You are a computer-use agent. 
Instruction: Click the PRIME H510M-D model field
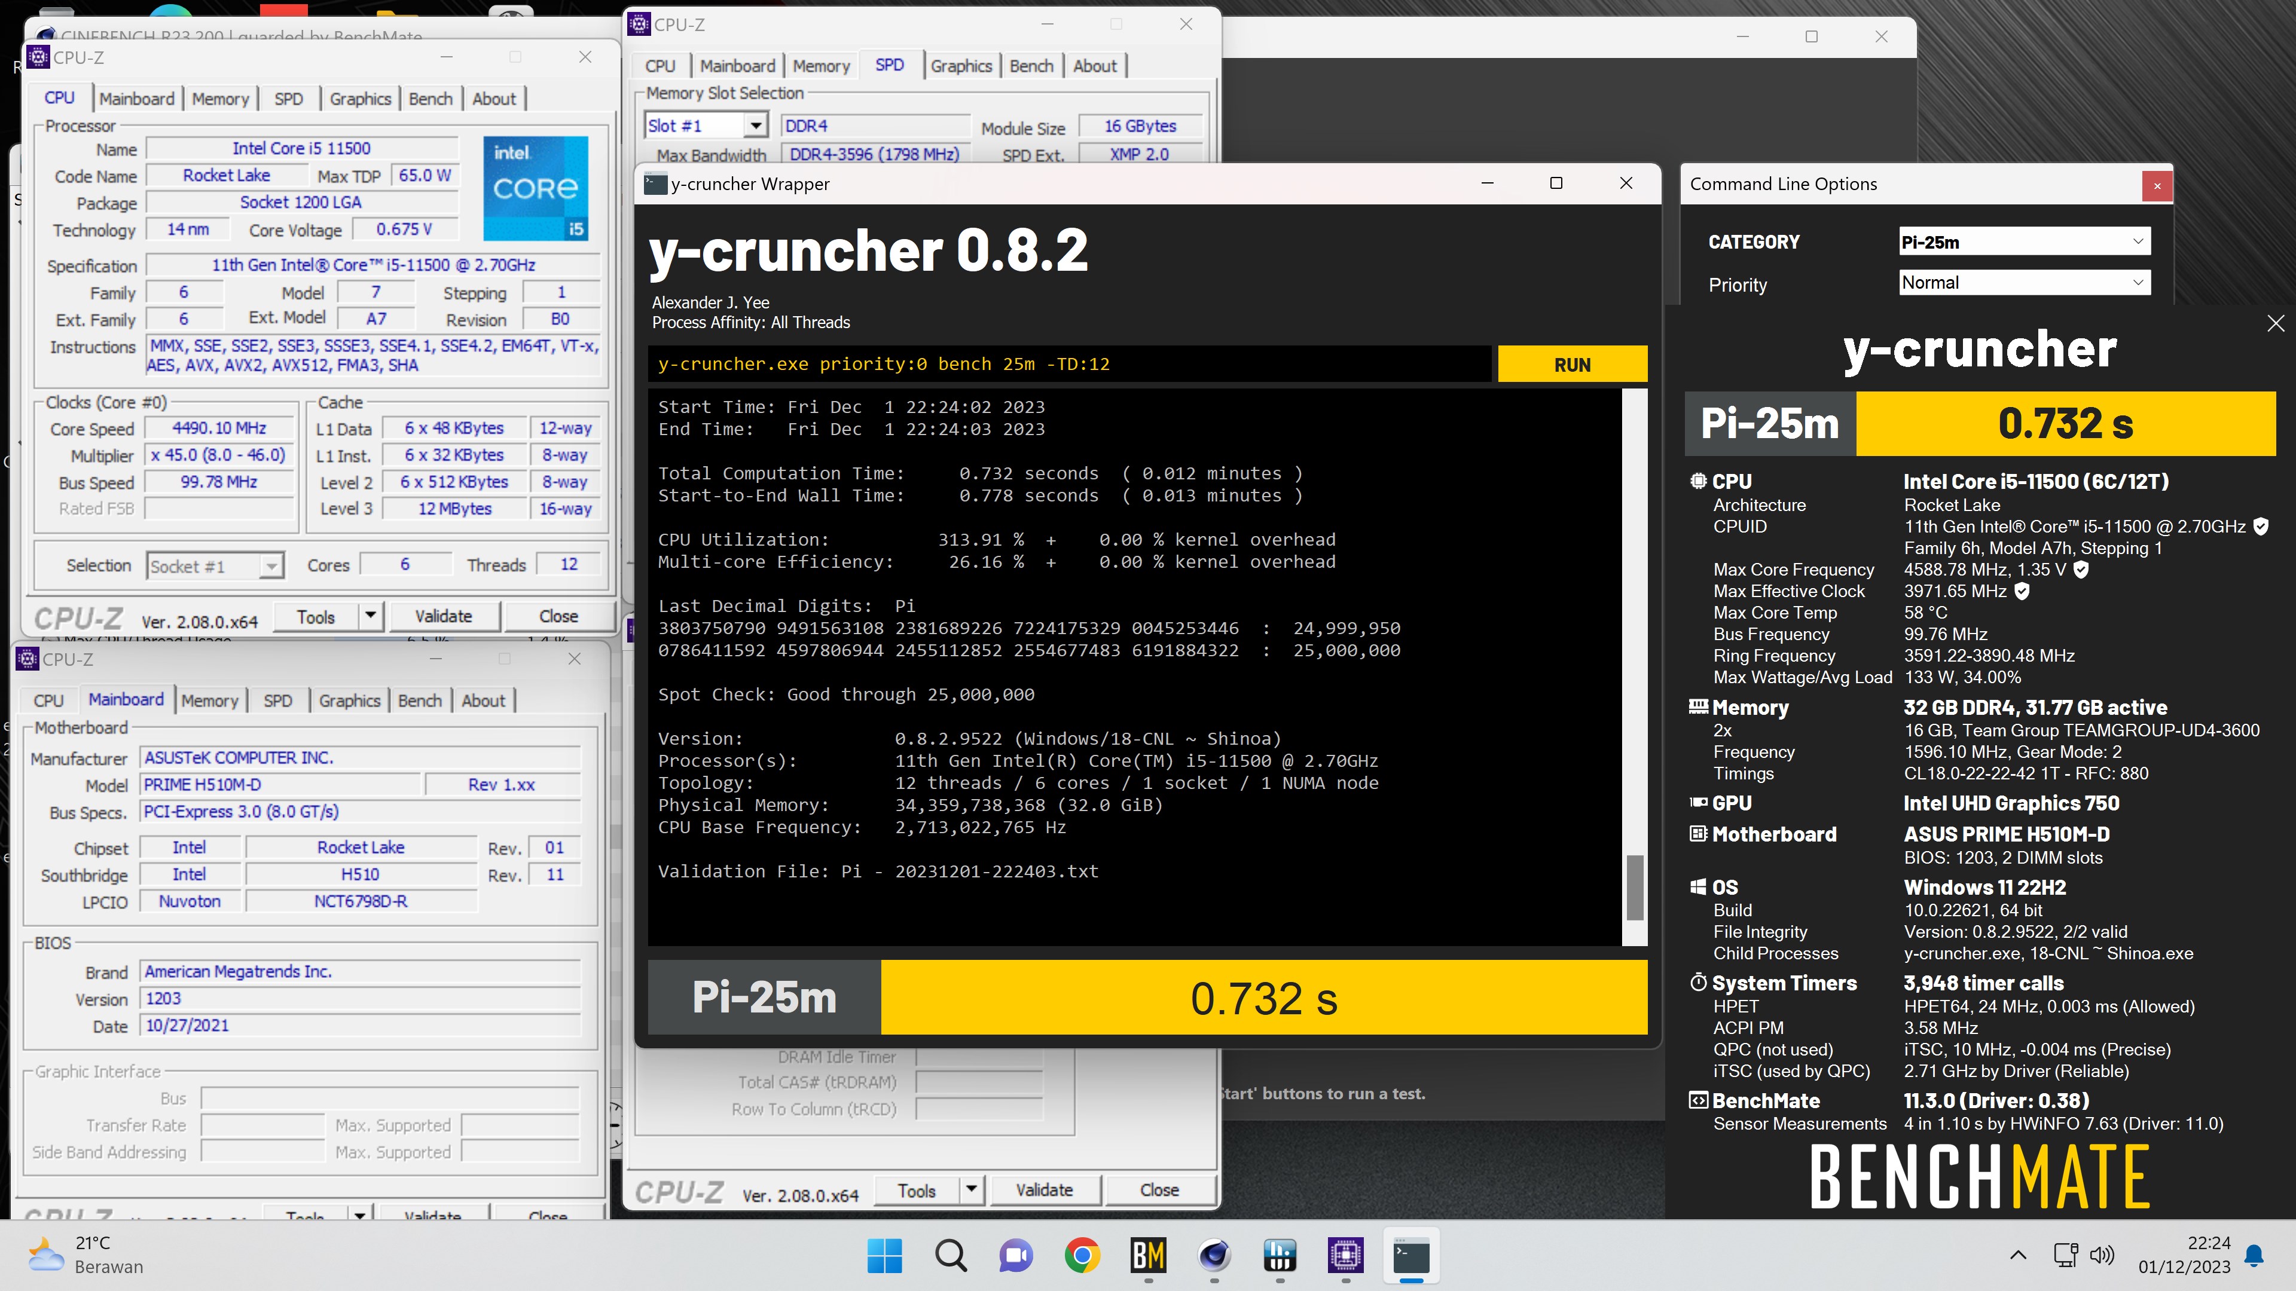280,785
